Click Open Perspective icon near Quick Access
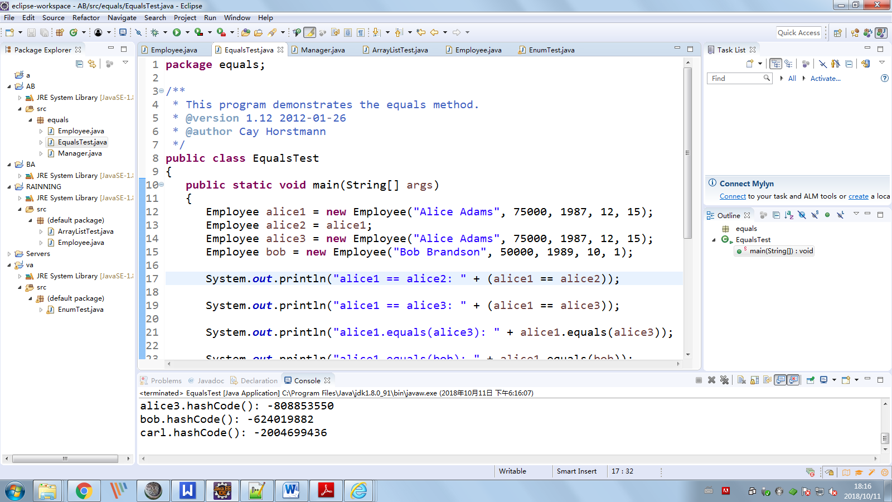This screenshot has width=892, height=502. [x=837, y=33]
